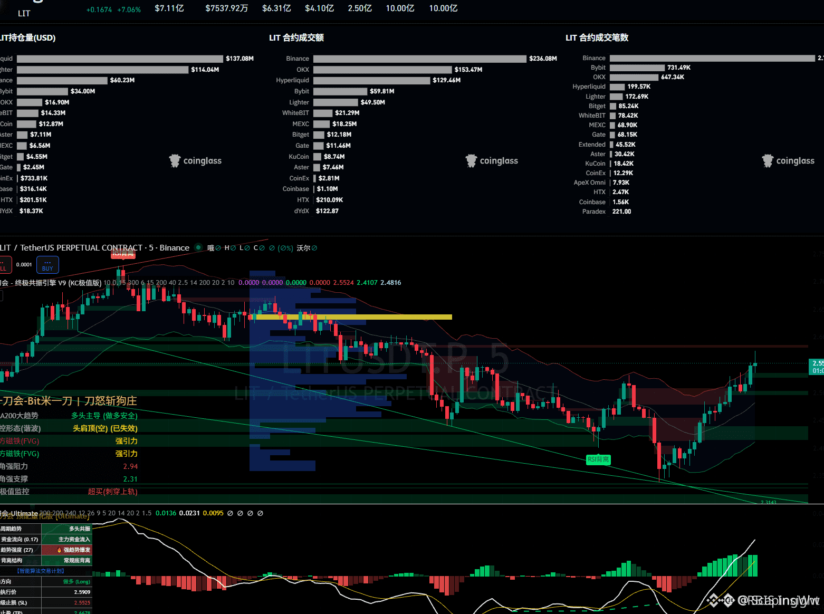Viewport: 824px width, 614px height.
Task: Click the 2.4816 value in the V9 legend
Action: pos(391,283)
